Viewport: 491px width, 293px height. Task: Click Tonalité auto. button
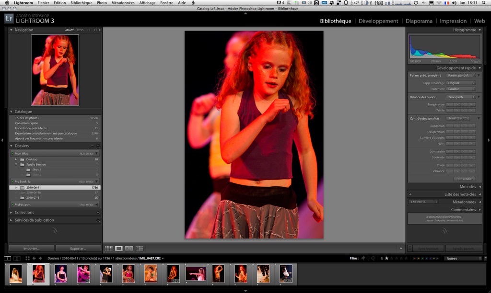tap(457, 119)
